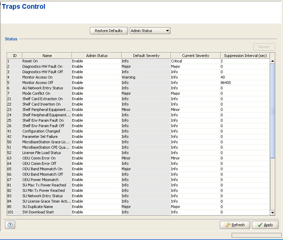Select Disable status of AU Network Entry
This screenshot has height=240, width=283.
click(78, 88)
